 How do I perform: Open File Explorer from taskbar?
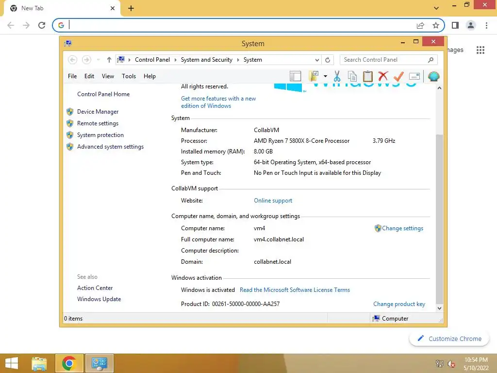pos(39,363)
